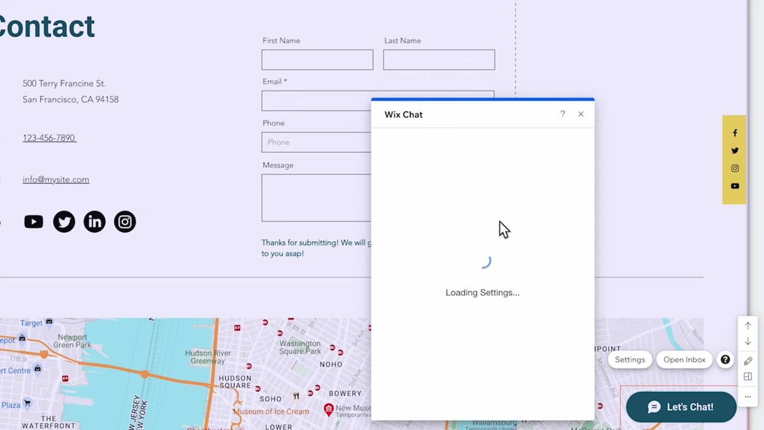
Task: Focus the Phone input field
Action: click(316, 142)
